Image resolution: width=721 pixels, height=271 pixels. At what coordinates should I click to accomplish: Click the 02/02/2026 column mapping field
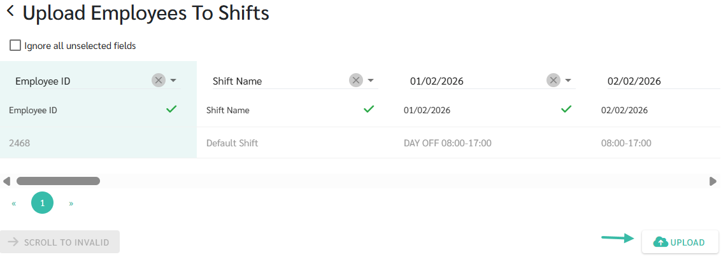point(656,81)
